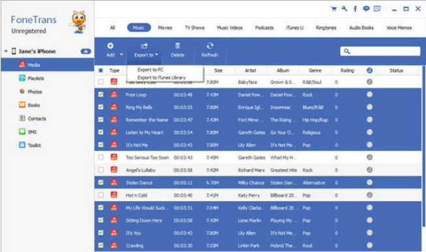Switch to the Ringtones tab
Viewport: 426px width, 252px height.
point(326,28)
